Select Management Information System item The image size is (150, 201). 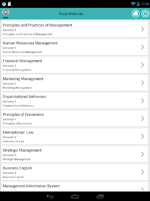(x=75, y=186)
